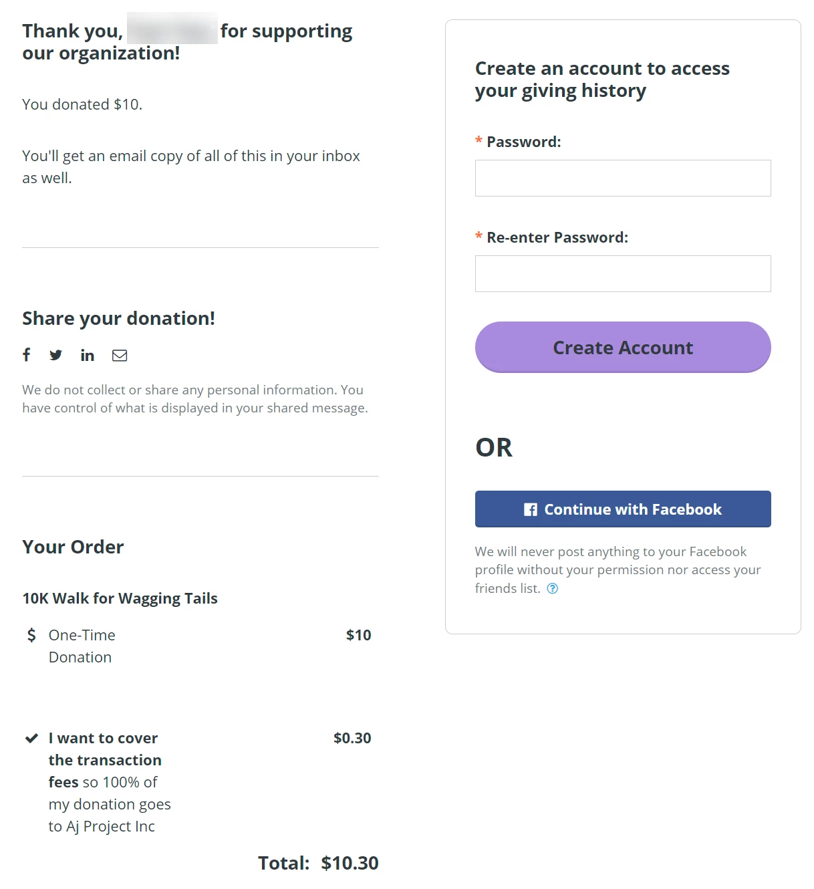Share your donation via the email icon
This screenshot has height=889, width=814.
pos(120,355)
